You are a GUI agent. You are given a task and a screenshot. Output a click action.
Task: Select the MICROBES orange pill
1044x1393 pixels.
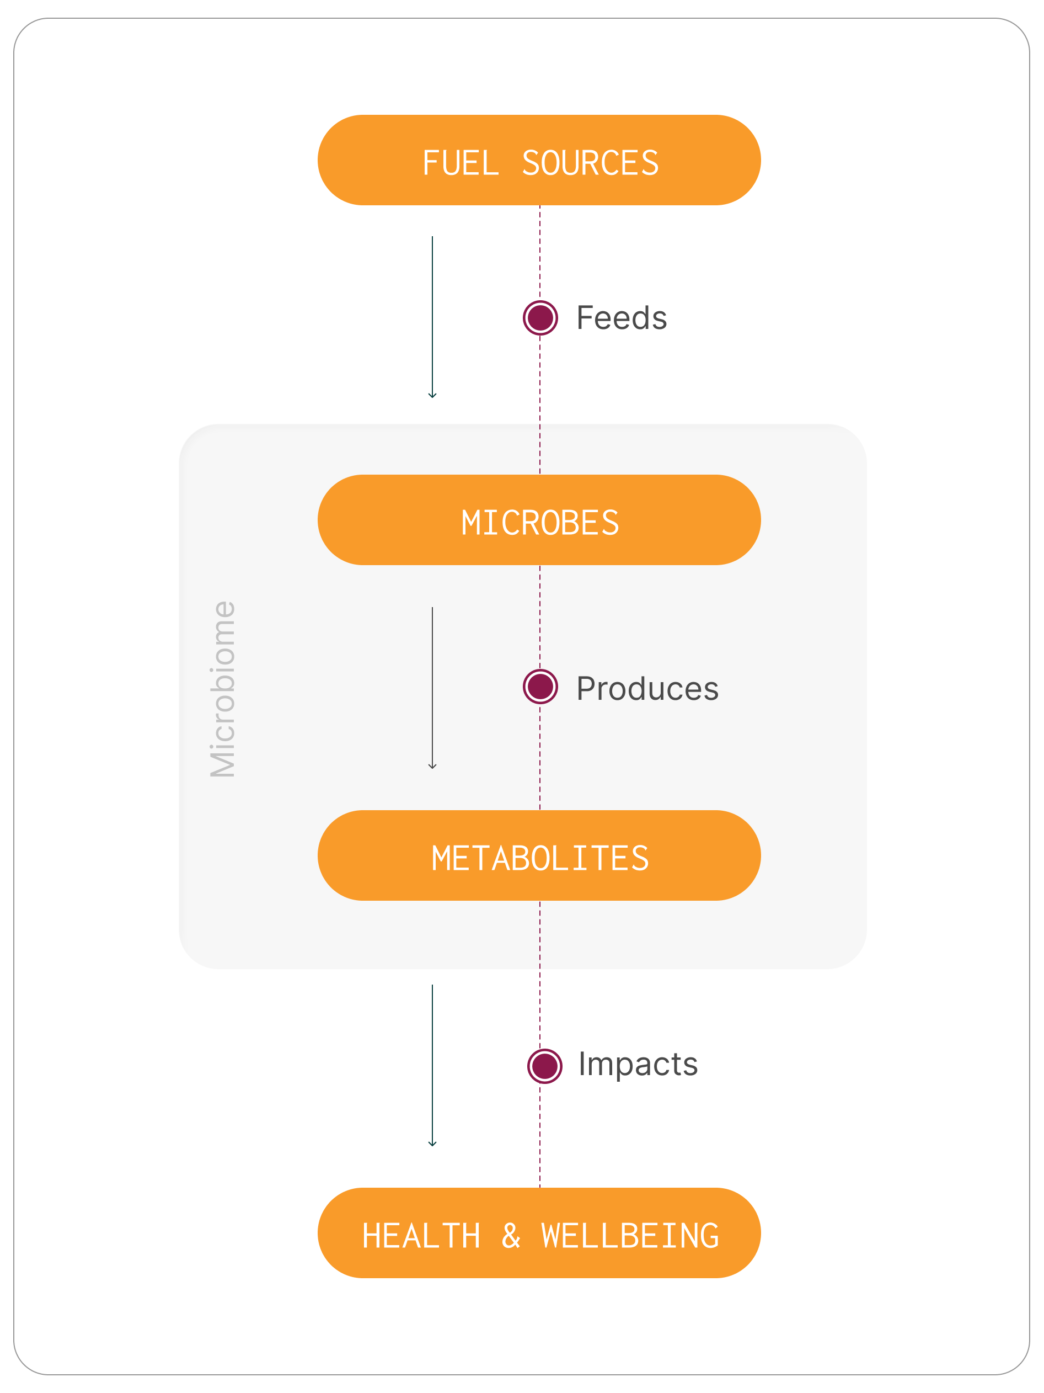[x=539, y=520]
